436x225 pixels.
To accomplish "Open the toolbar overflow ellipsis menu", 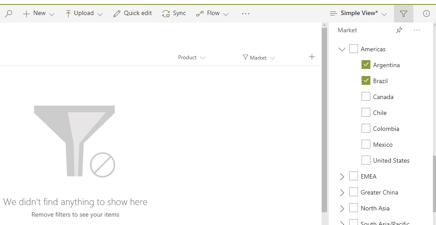I will pos(246,14).
